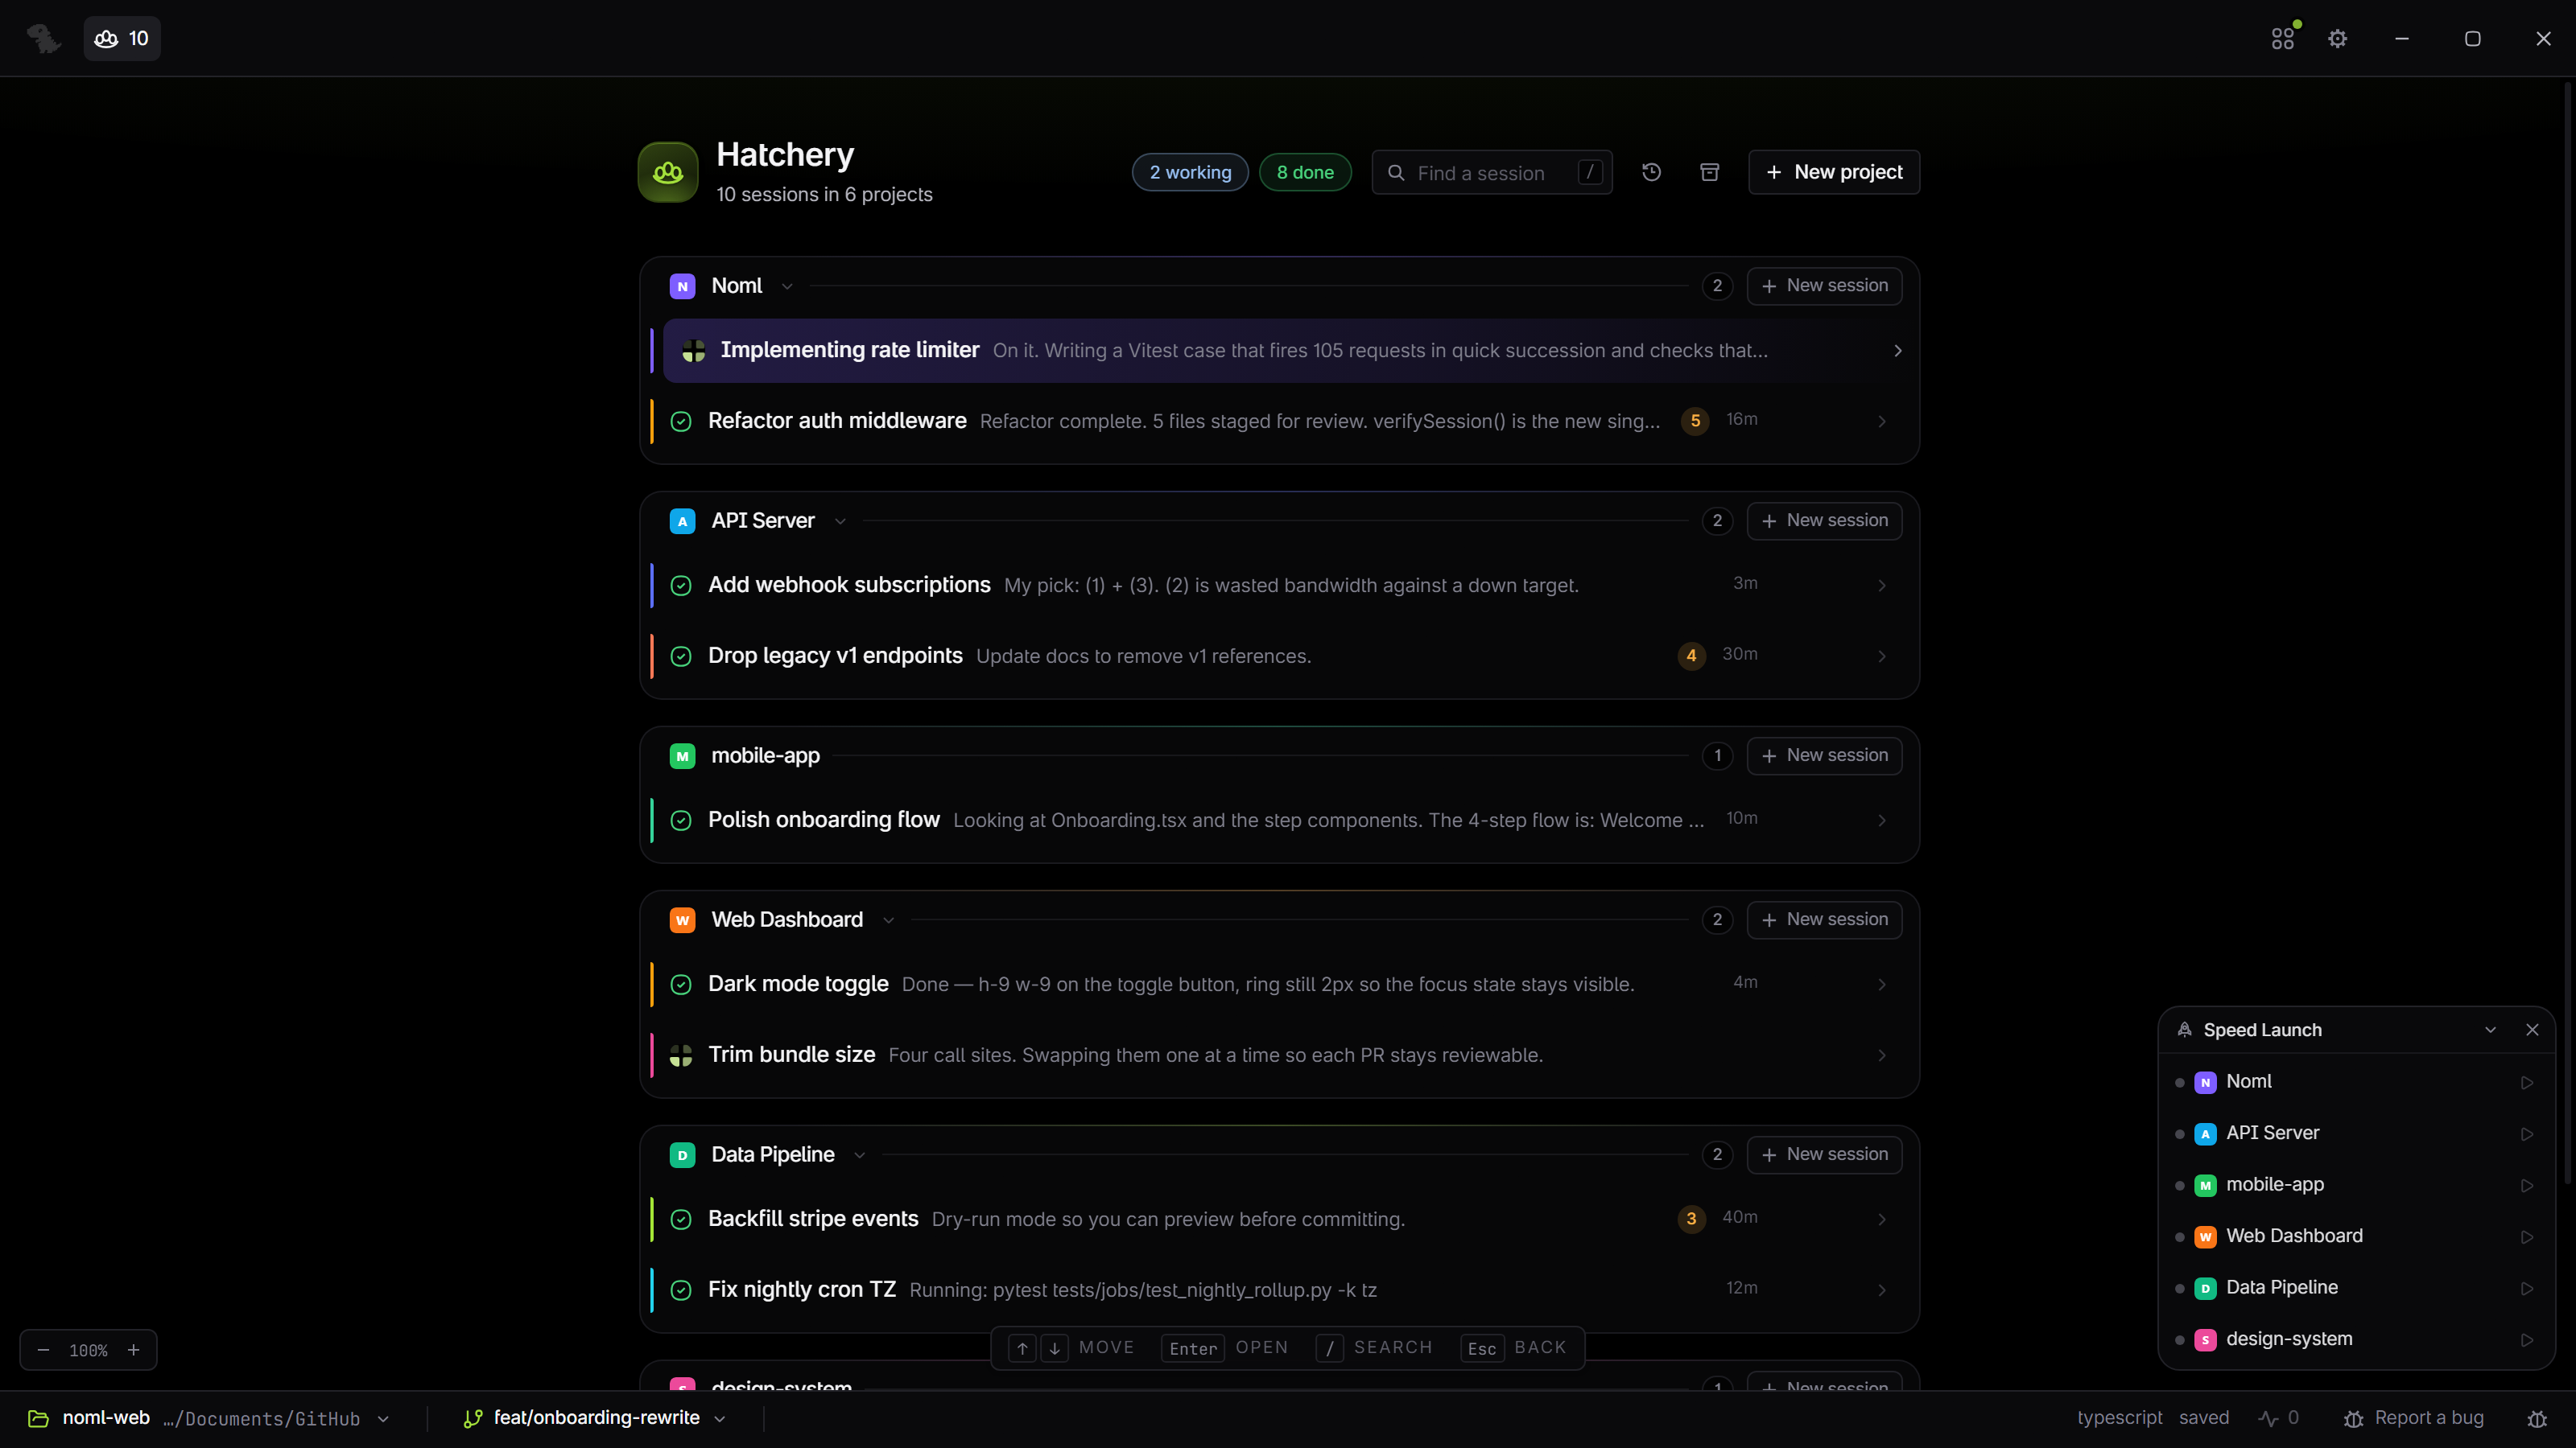2576x1448 pixels.
Task: Click the 5 badge on Refactor auth middleware
Action: pyautogui.click(x=1695, y=421)
